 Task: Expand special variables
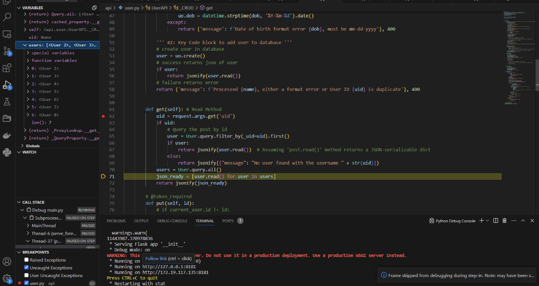(28, 53)
